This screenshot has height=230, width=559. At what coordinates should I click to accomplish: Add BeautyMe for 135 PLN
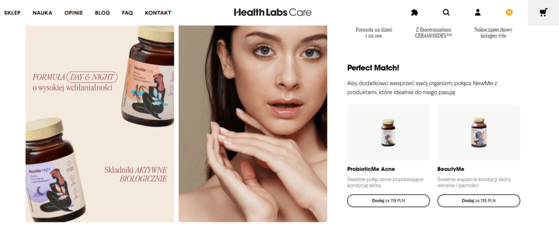click(478, 201)
